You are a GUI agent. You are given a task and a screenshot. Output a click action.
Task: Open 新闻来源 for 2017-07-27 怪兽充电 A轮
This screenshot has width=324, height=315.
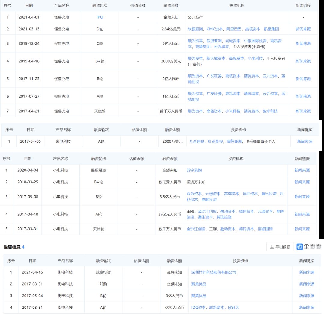(x=303, y=97)
